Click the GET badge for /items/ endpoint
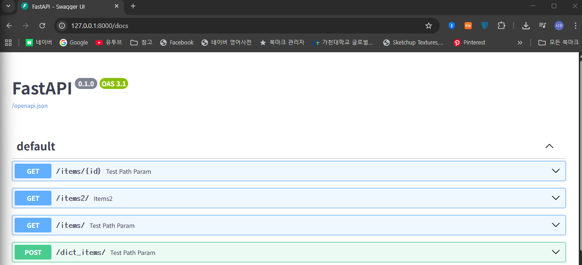The image size is (582, 265). click(x=33, y=226)
